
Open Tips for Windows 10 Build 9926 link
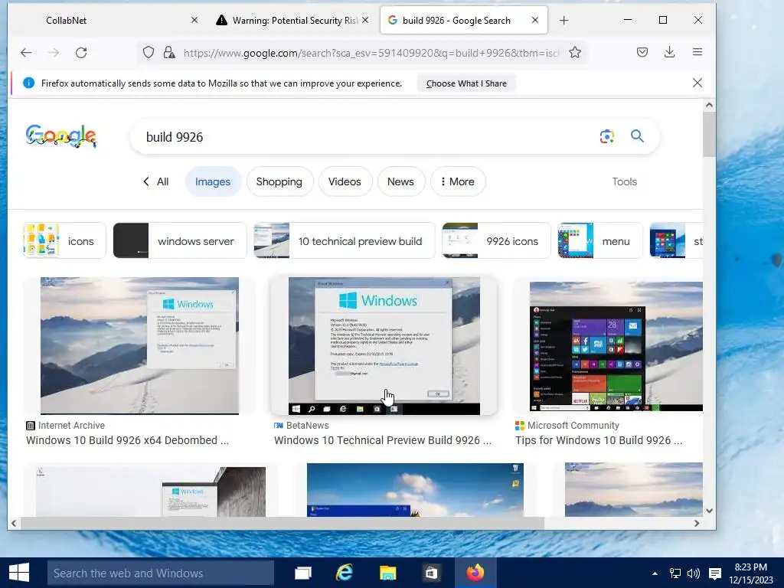tap(599, 440)
